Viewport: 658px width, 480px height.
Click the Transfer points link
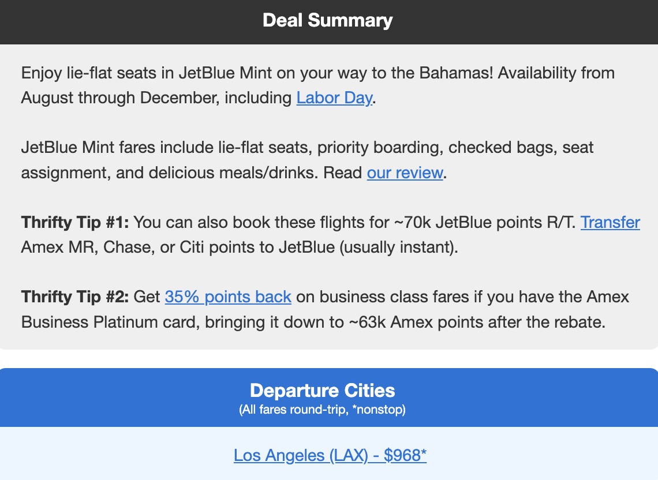point(610,222)
